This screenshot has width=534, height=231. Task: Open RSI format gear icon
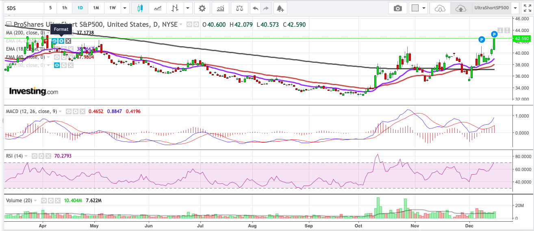(x=41, y=156)
